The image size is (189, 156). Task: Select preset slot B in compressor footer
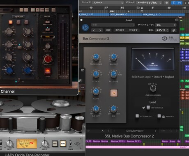coord(108,131)
